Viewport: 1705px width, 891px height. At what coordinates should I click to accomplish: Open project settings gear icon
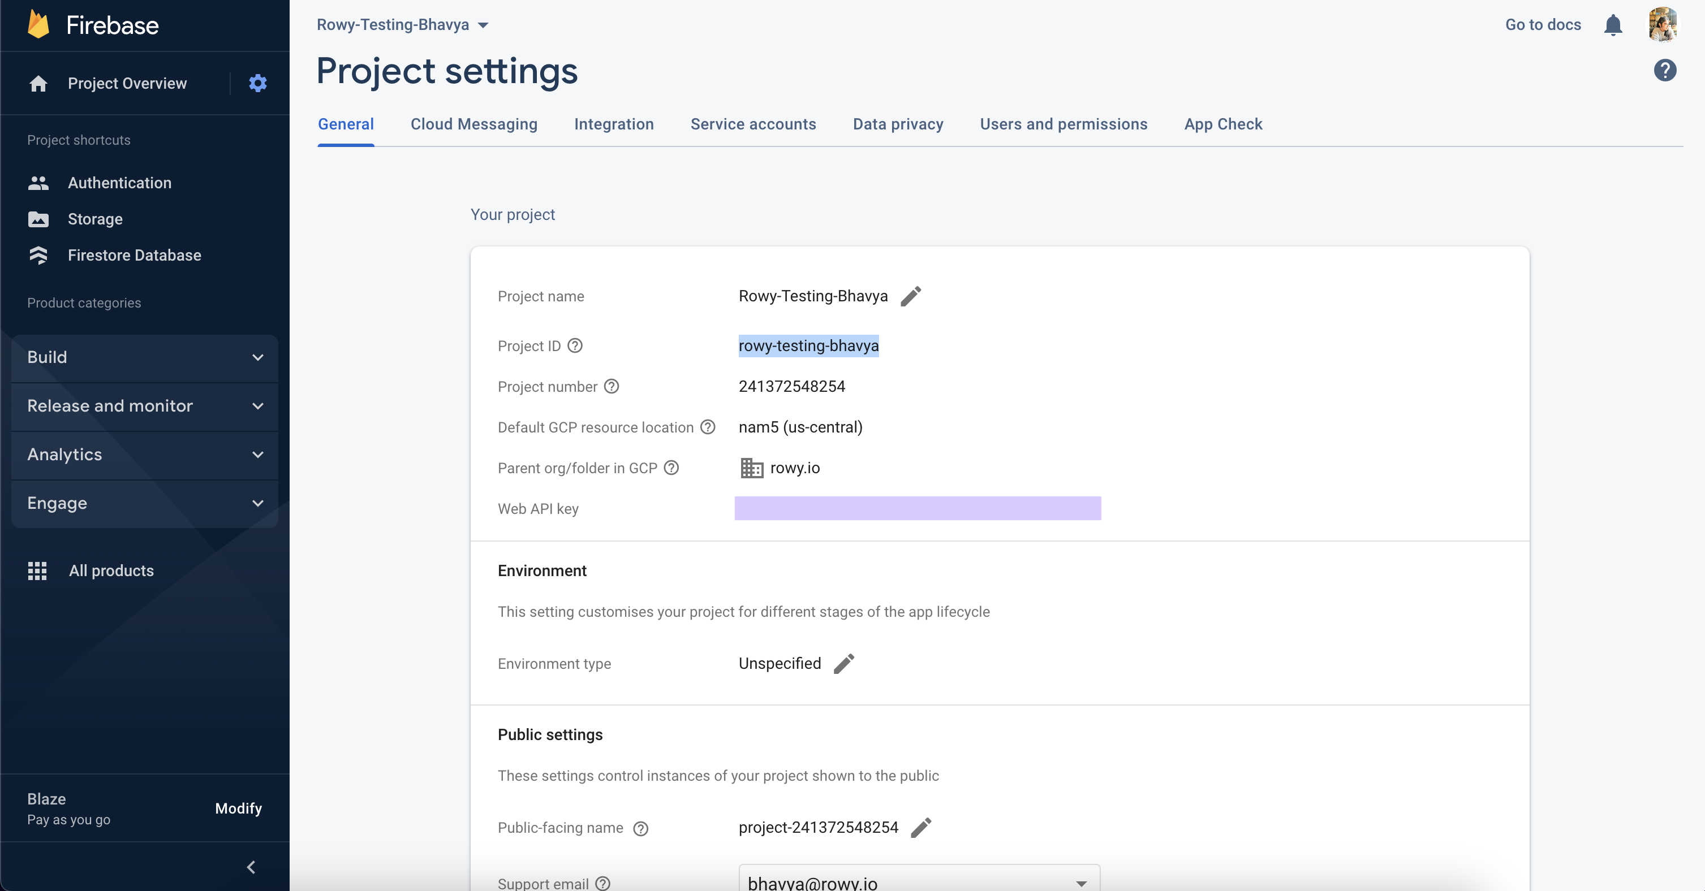tap(257, 83)
